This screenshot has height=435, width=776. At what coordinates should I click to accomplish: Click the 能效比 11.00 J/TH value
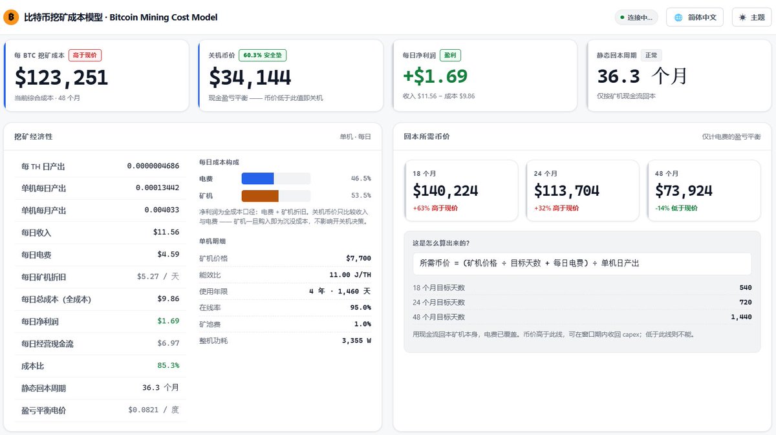coord(350,275)
